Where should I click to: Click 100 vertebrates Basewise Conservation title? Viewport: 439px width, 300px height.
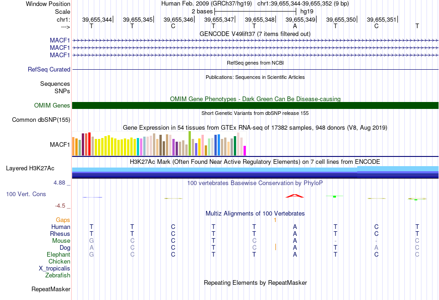255,183
